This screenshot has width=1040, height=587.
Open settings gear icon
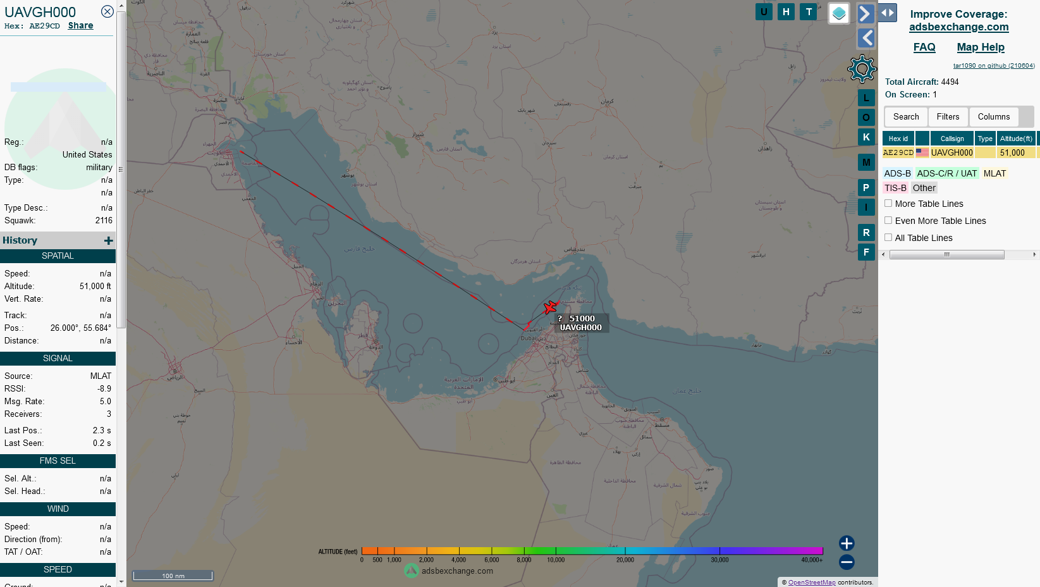[862, 69]
